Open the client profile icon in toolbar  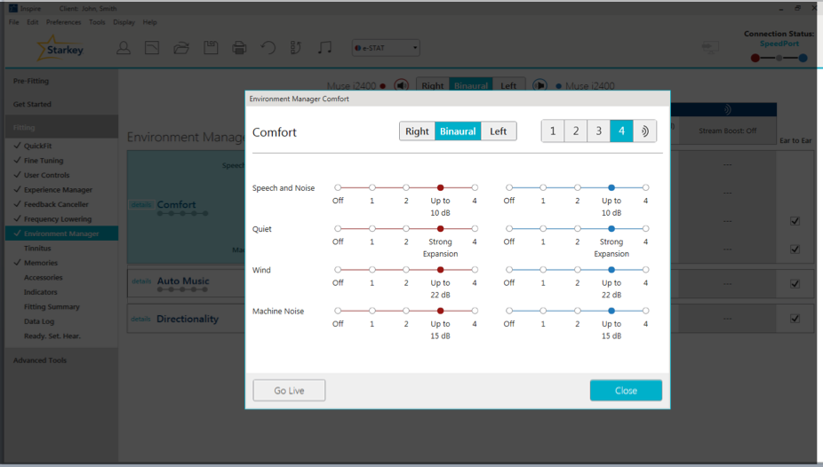(124, 48)
